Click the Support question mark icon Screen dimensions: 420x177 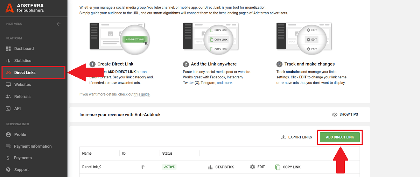pos(8,170)
